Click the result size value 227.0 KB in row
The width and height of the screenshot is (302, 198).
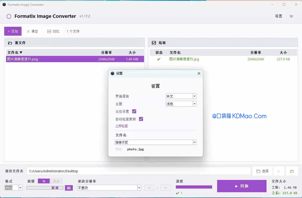pos(283,59)
